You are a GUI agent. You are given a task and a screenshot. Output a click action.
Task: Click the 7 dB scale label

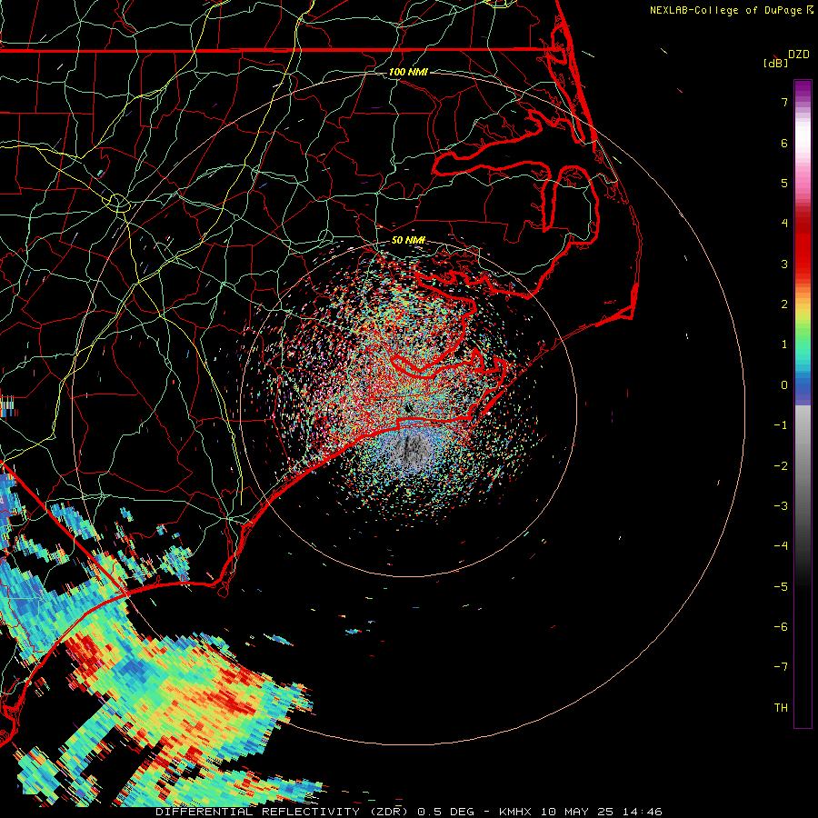click(x=784, y=102)
